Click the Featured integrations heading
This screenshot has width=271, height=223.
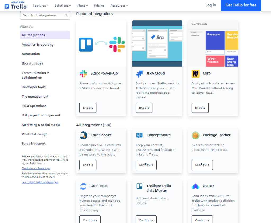coord(95,14)
